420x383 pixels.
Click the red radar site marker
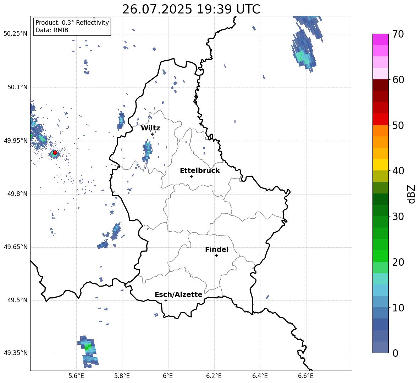pos(55,153)
